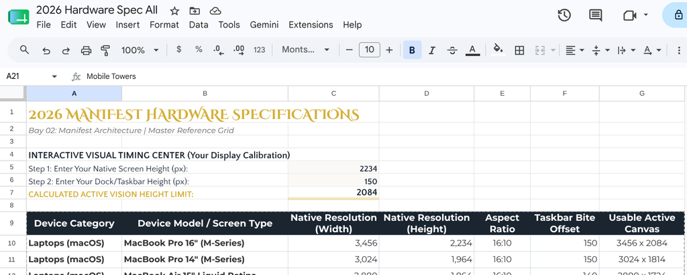Open the Data menu
This screenshot has height=275, width=687.
pyautogui.click(x=199, y=25)
